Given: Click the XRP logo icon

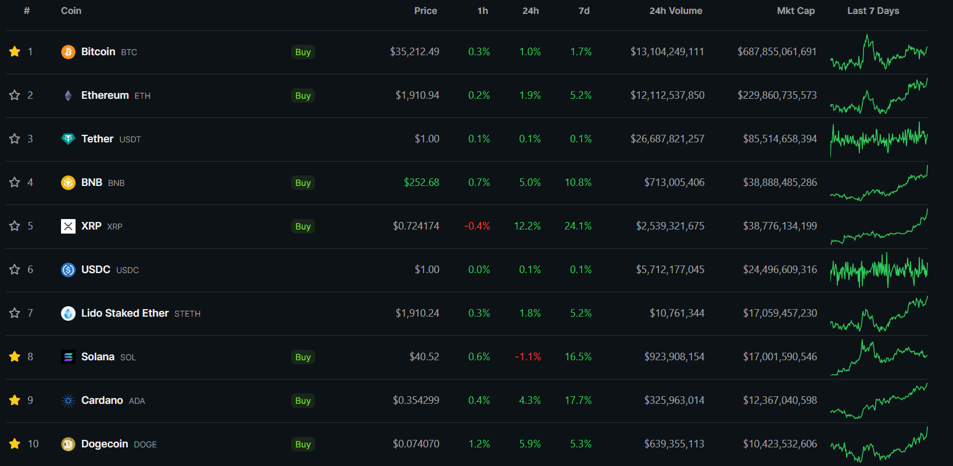Looking at the screenshot, I should [68, 226].
